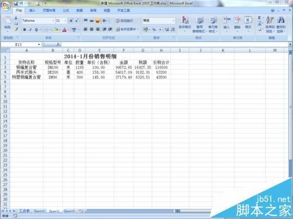Open Conditional Formatting (条件格式) menu

pos(185,24)
